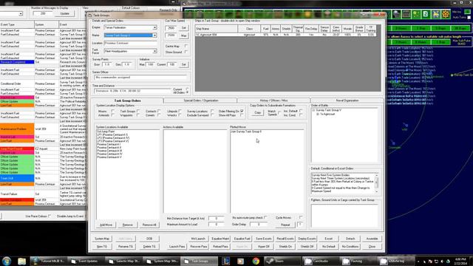Click the dark screen icon in System Map toolbar
Image resolution: width=473 pixels, height=266 pixels.
pos(406,14)
